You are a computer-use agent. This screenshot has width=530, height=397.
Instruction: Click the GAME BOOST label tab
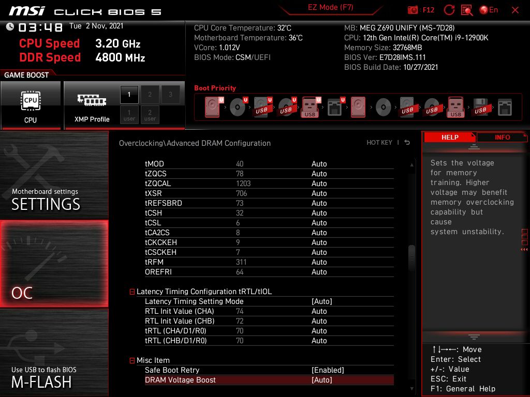pos(26,75)
